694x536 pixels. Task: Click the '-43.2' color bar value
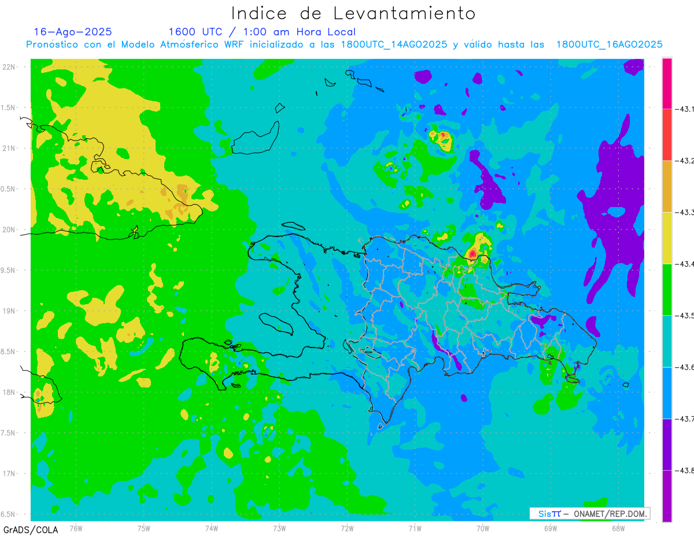point(685,161)
